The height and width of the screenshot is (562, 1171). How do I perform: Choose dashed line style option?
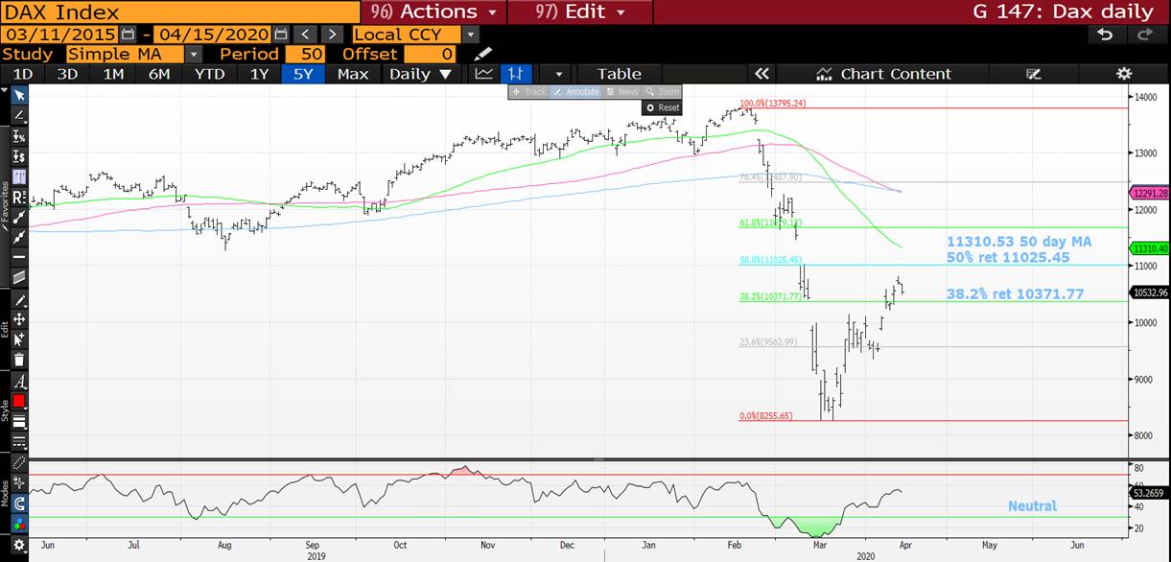coord(19,441)
